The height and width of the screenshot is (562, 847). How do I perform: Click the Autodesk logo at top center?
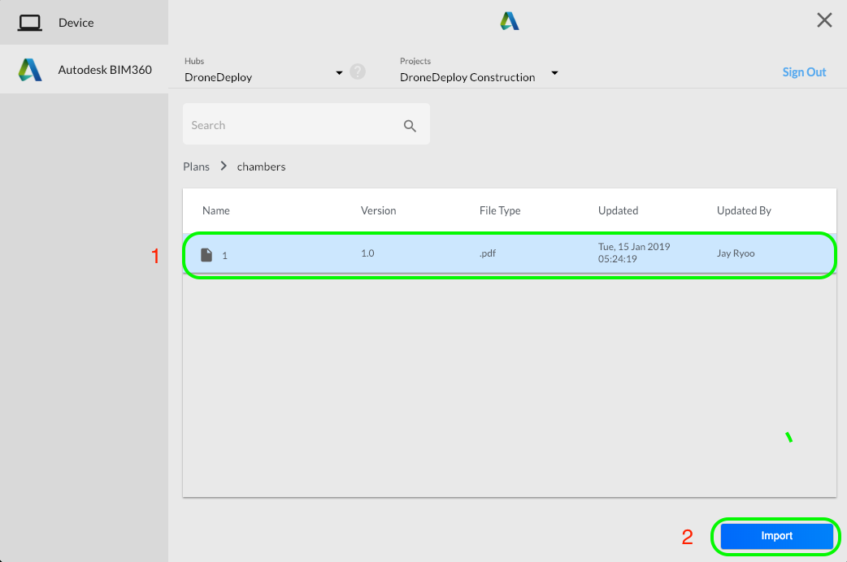coord(509,21)
